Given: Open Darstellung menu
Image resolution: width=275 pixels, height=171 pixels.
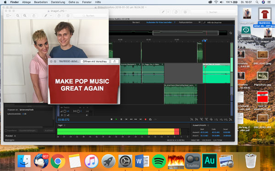Looking at the screenshot, I should click(x=58, y=2).
